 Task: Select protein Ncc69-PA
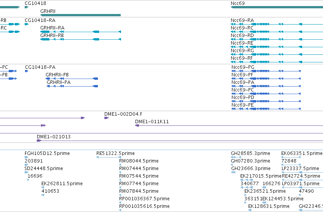[x=243, y=82]
